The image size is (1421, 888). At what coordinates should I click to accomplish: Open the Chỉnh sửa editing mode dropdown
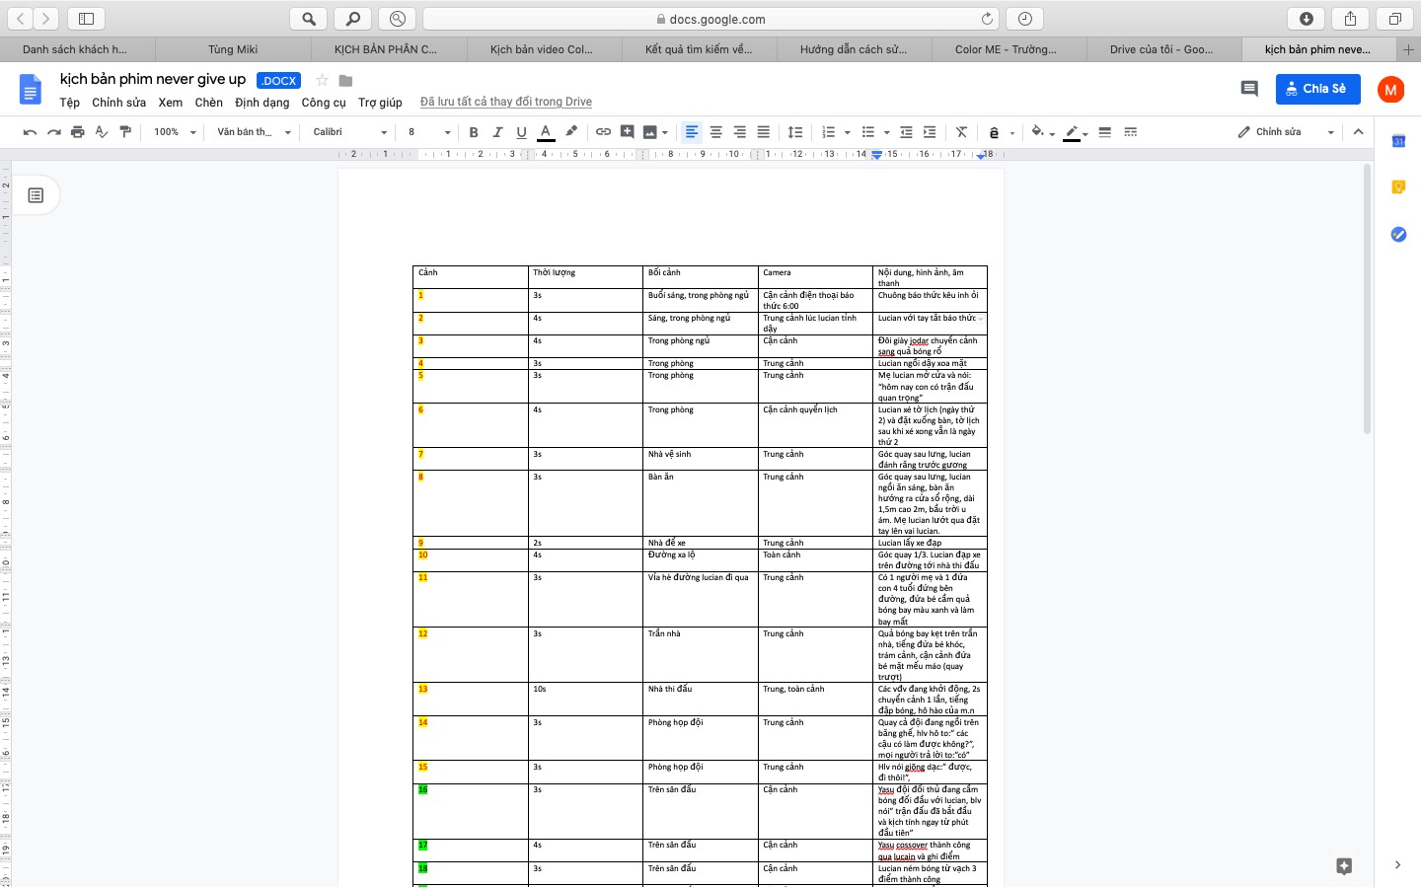coord(1286,132)
